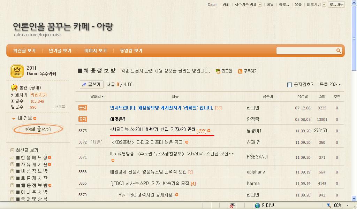Open the 카페 top navigation link
Viewport: 357px width, 209px height.
[x=226, y=5]
